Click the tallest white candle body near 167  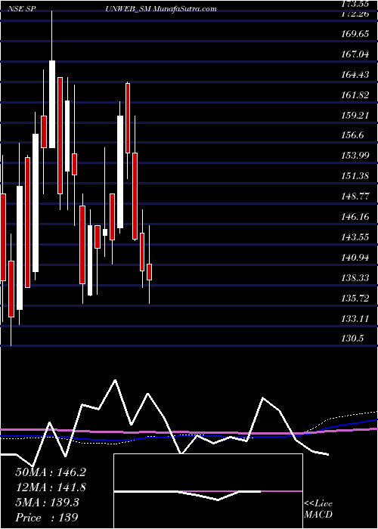click(52, 104)
